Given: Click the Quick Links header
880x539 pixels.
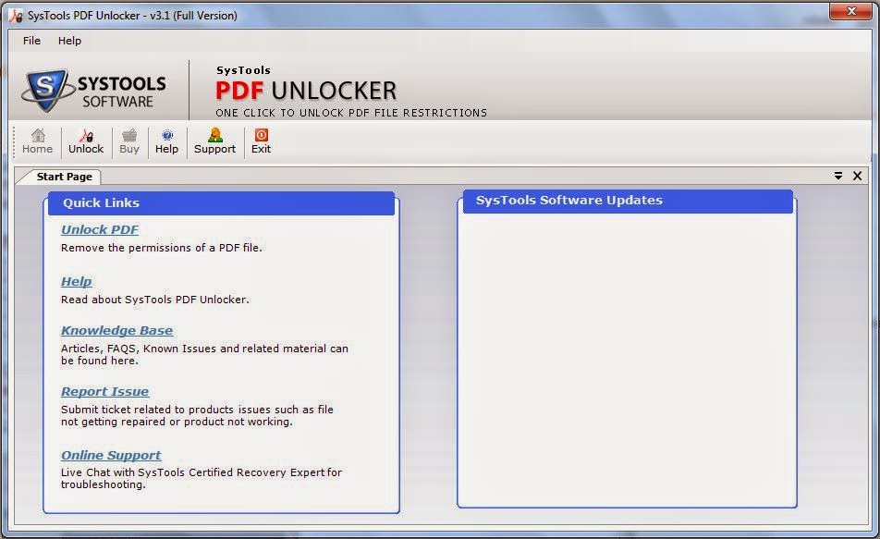Looking at the screenshot, I should tap(221, 203).
